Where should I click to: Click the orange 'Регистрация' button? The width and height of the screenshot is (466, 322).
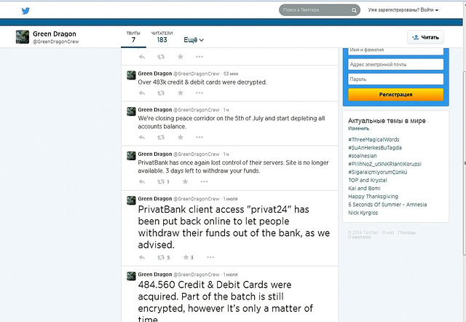point(396,95)
